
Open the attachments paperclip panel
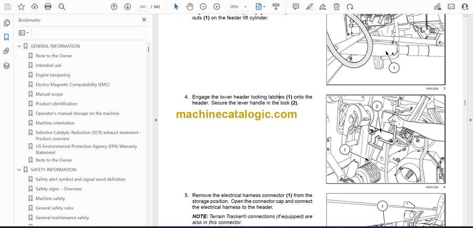click(x=6, y=51)
